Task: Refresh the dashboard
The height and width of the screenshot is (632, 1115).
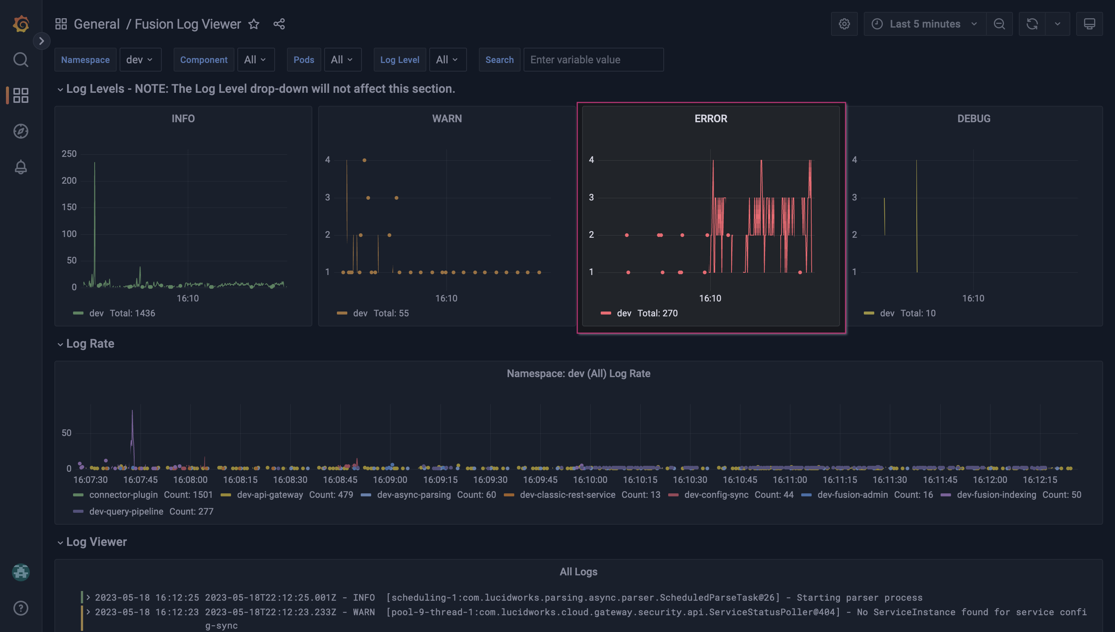Action: pyautogui.click(x=1032, y=24)
